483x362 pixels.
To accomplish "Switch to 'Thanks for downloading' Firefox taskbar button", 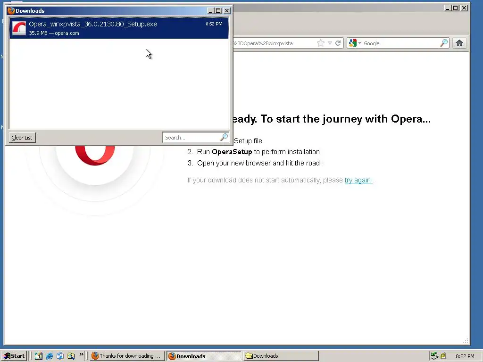I will coord(127,356).
